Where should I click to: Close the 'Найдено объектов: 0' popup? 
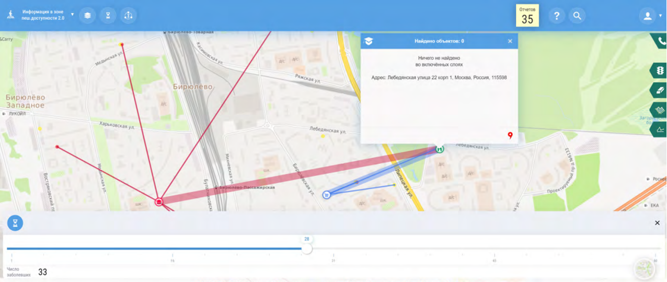coord(510,41)
